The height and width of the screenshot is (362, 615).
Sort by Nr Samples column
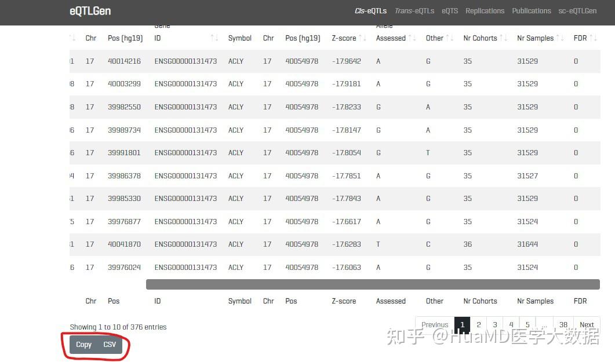click(x=534, y=38)
